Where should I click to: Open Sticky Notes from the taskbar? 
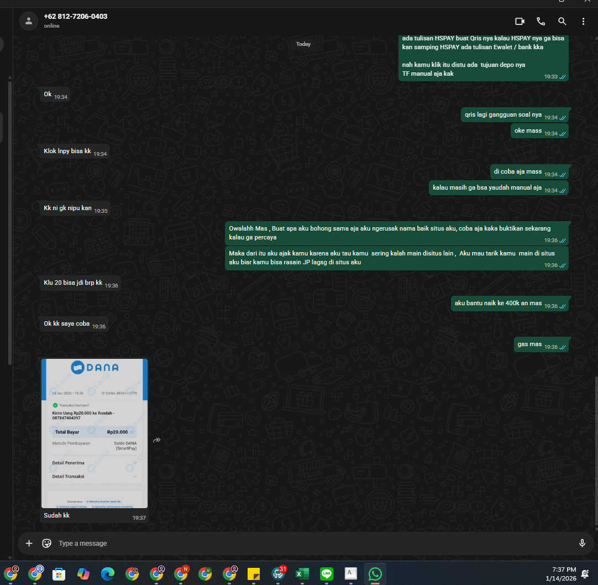click(254, 573)
